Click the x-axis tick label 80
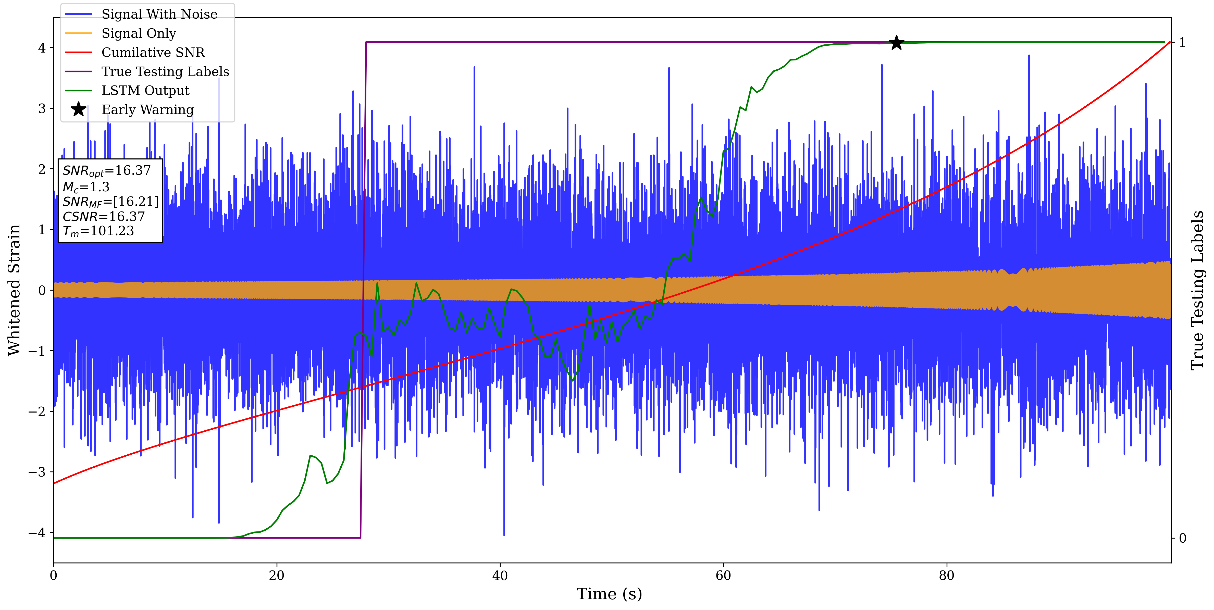 (x=946, y=576)
